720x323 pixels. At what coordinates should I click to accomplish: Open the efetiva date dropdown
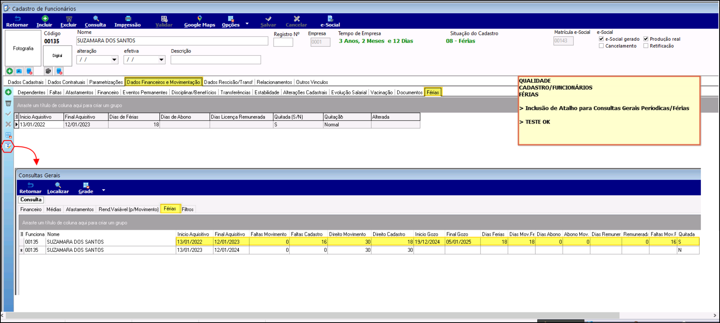161,60
